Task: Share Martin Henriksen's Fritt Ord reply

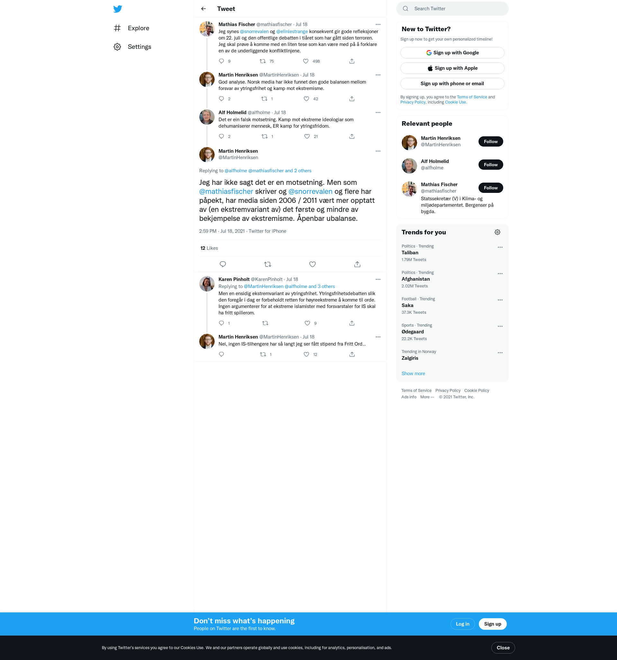Action: click(x=352, y=354)
